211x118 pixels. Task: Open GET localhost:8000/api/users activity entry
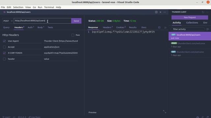pyautogui.click(x=190, y=36)
